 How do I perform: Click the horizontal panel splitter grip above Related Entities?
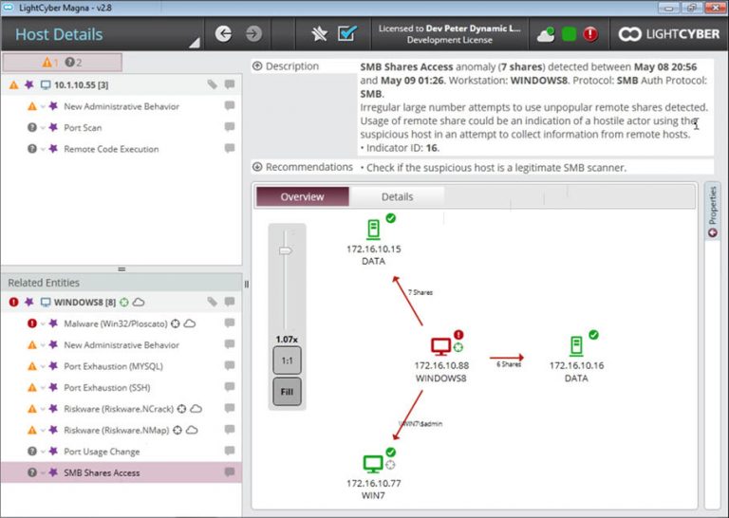click(121, 269)
